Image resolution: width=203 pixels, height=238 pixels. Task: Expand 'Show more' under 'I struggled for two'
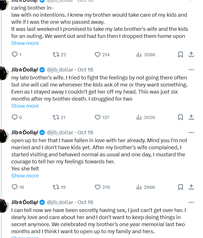(25, 106)
